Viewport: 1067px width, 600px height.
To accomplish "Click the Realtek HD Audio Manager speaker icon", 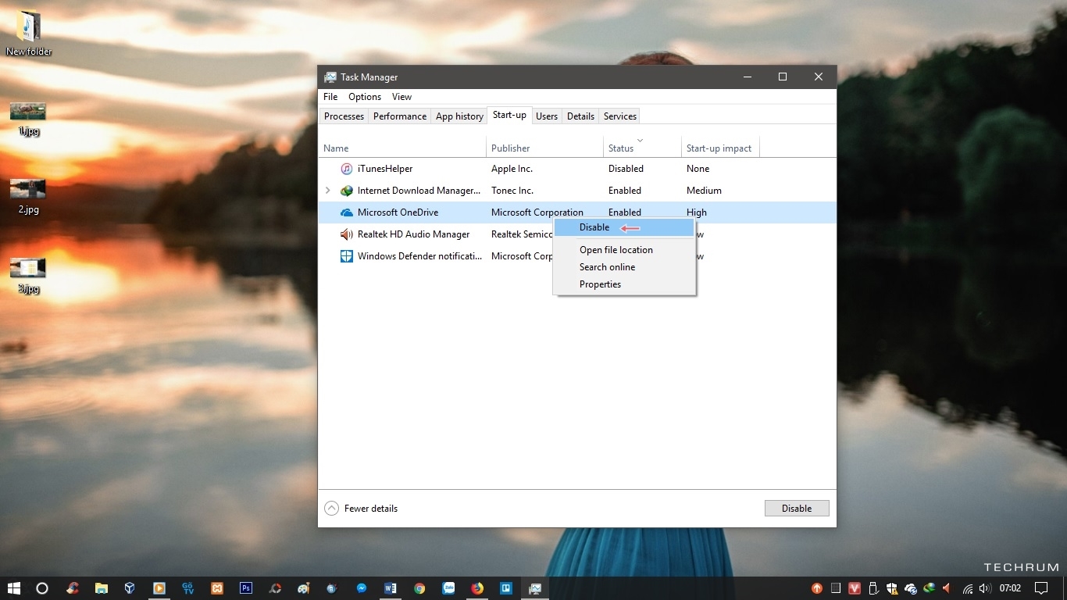I will (347, 234).
